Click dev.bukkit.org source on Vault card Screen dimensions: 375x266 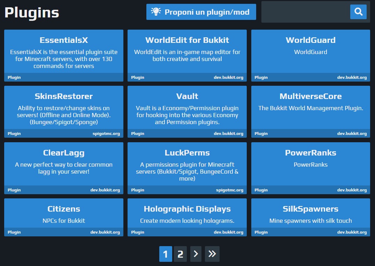(229, 134)
